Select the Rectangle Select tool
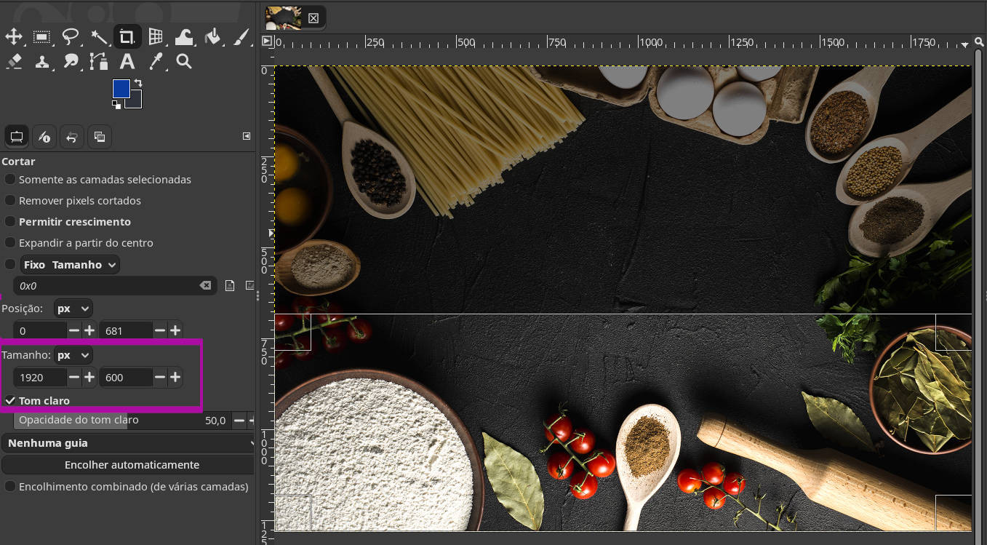 42,36
